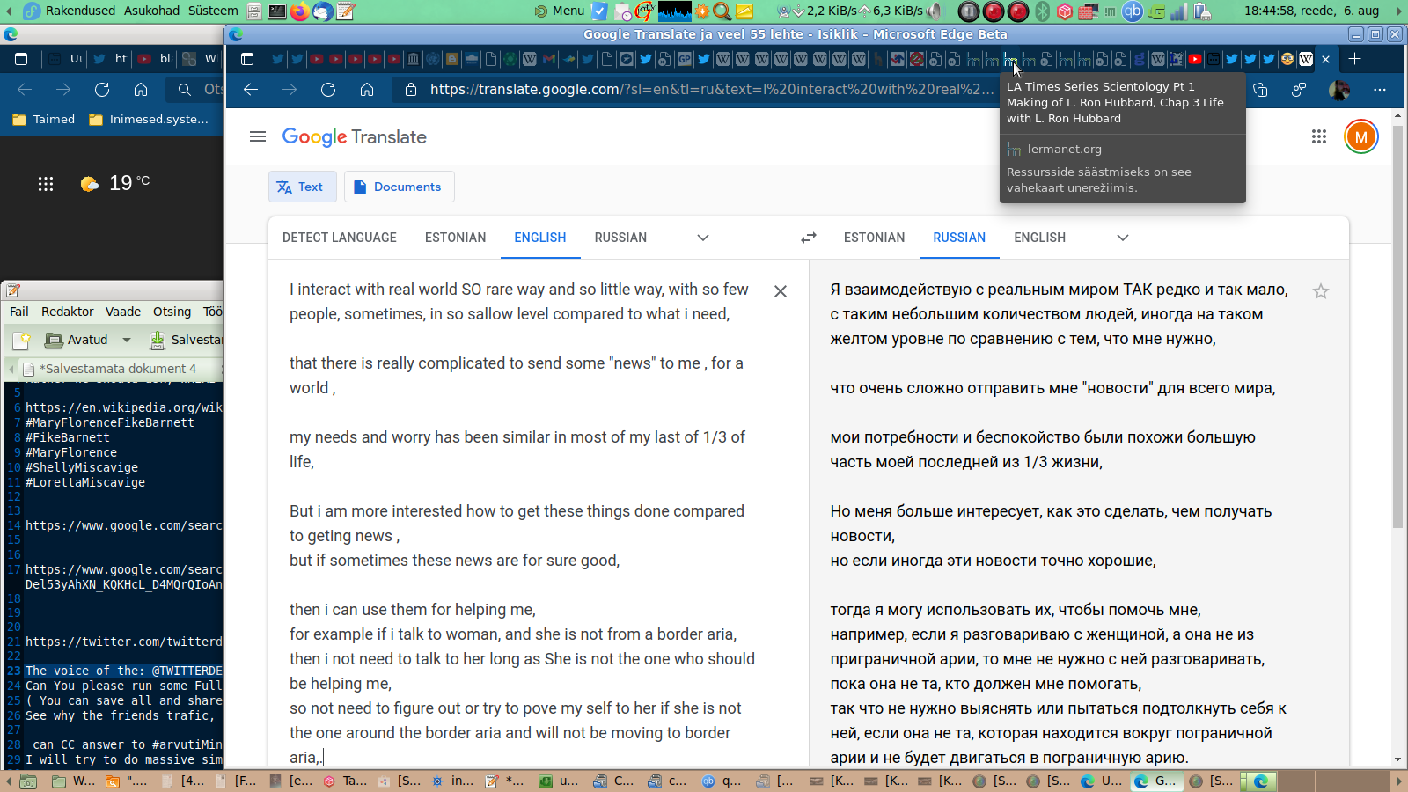Open the Menu button in the top panel
This screenshot has height=792, width=1408.
[560, 11]
